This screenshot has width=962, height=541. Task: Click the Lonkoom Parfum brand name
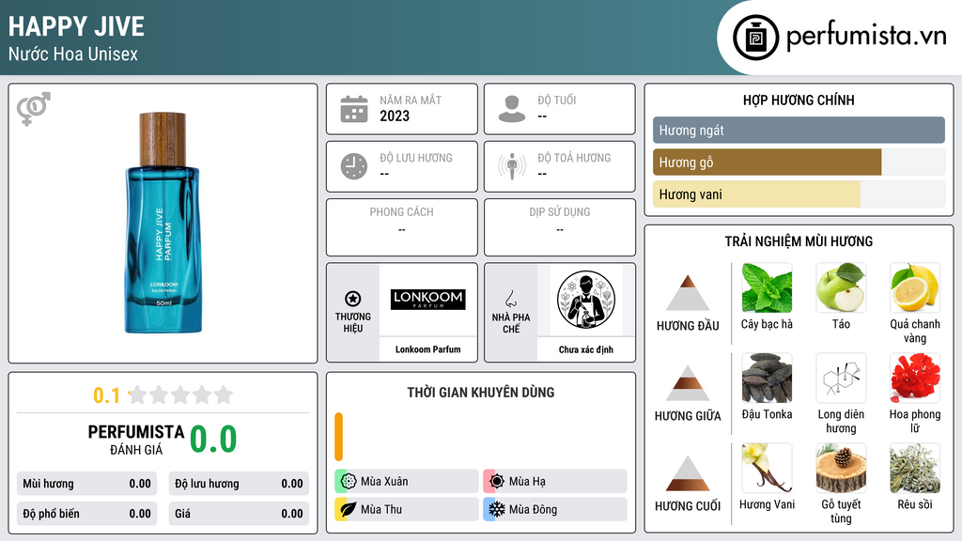click(427, 349)
